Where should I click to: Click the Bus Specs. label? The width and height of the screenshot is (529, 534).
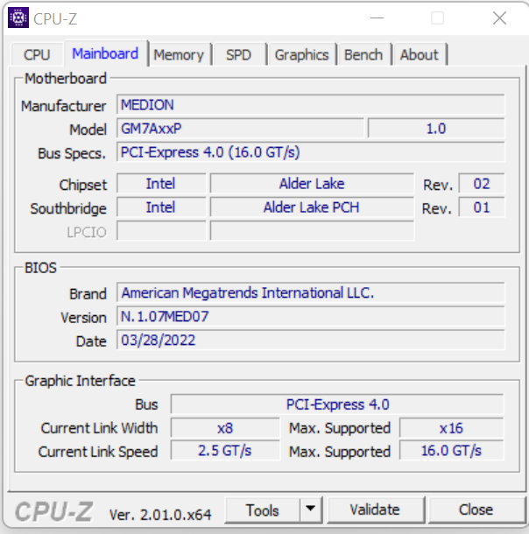pos(72,153)
